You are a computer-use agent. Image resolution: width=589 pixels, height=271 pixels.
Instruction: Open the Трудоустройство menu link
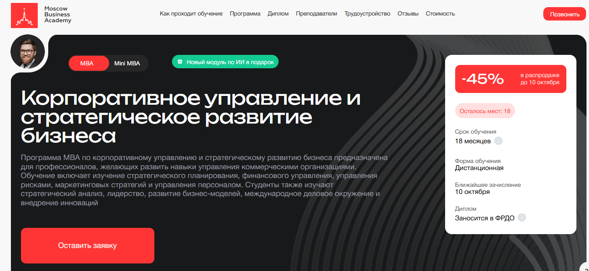tap(367, 13)
